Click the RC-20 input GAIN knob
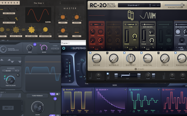This screenshot has height=116, width=187. coord(98,75)
